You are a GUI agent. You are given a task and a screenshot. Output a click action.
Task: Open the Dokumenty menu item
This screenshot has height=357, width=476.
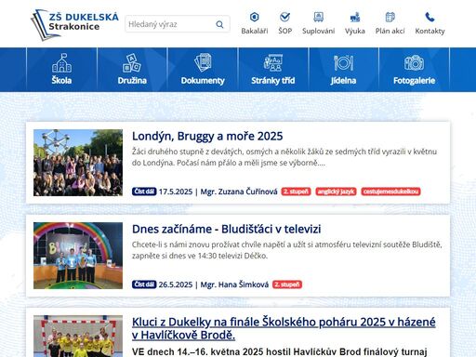point(203,70)
